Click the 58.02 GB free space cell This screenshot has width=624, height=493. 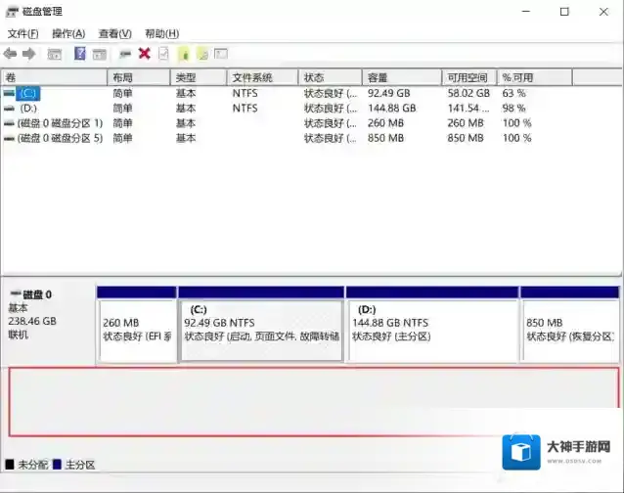click(468, 93)
